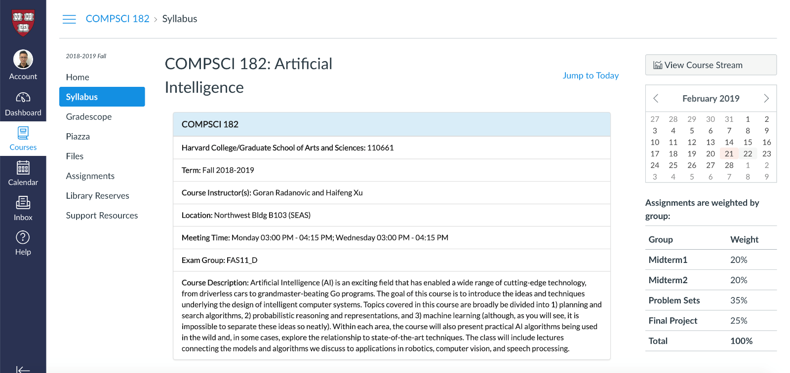Open Piazza in course menu

[x=78, y=137]
